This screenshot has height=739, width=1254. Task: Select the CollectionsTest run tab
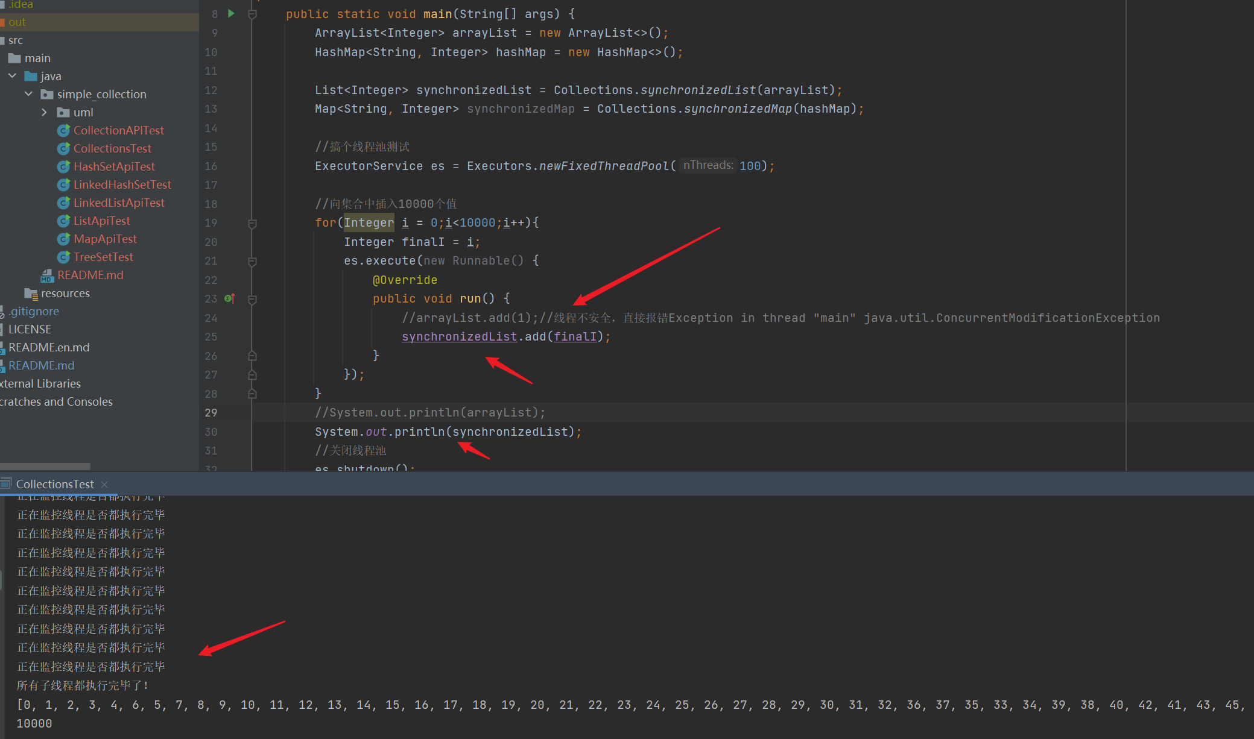[54, 484]
